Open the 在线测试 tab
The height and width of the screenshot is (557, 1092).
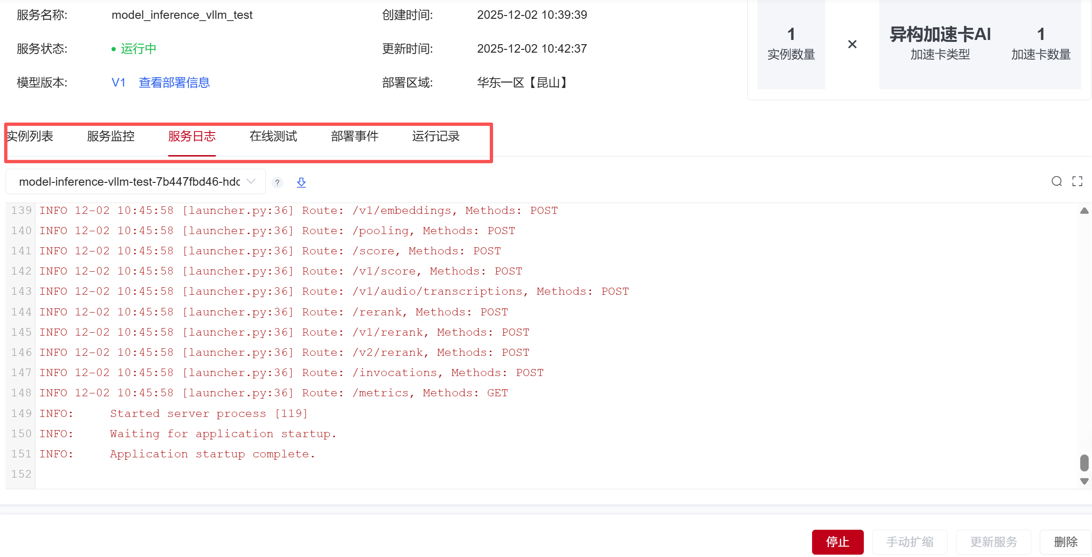tap(273, 136)
